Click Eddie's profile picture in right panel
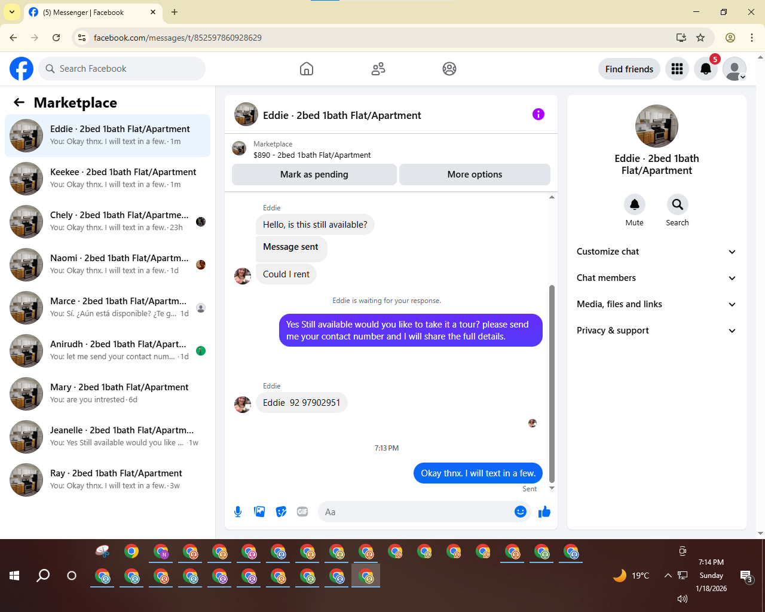 [657, 126]
